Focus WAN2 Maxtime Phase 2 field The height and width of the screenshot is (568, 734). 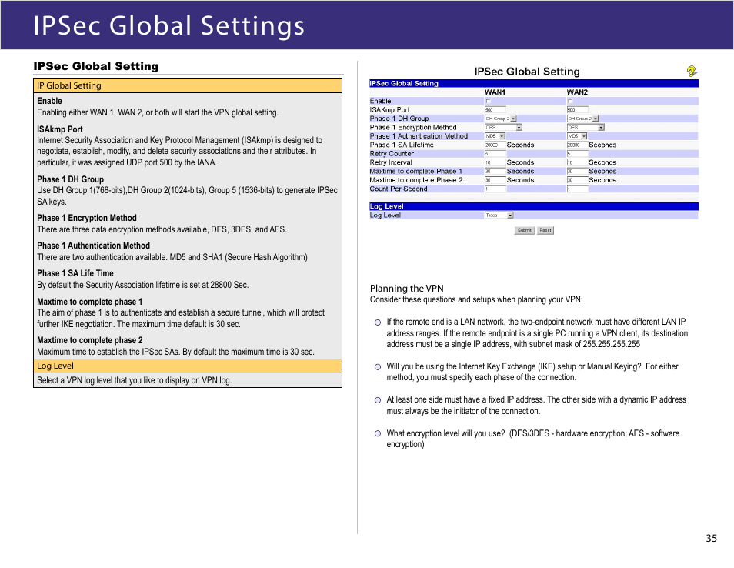click(578, 180)
